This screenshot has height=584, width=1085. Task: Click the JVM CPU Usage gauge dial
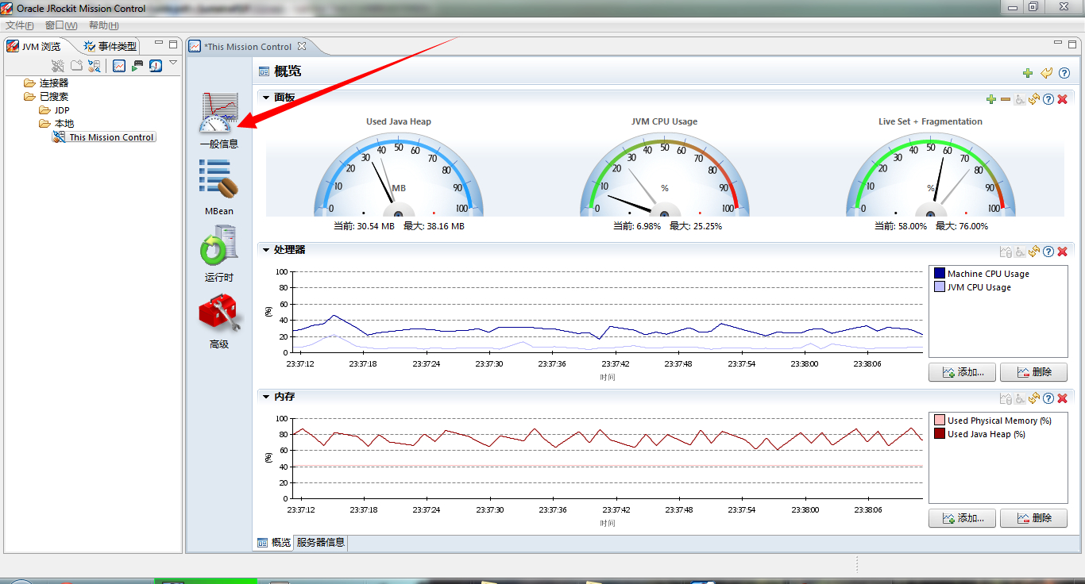pyautogui.click(x=664, y=175)
